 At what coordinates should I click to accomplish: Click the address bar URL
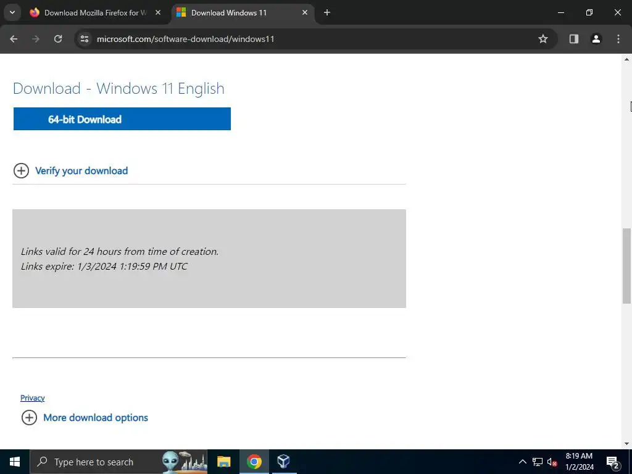[x=185, y=39]
